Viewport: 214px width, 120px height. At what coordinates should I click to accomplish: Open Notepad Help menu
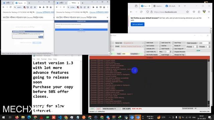coord(55,59)
